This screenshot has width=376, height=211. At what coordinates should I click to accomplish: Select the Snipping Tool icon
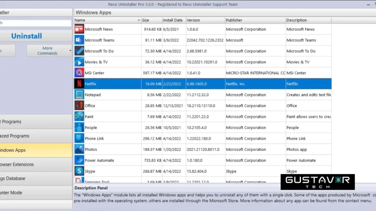79,180
